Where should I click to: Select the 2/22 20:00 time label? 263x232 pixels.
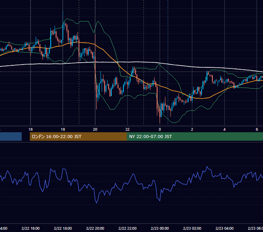click(x=95, y=228)
